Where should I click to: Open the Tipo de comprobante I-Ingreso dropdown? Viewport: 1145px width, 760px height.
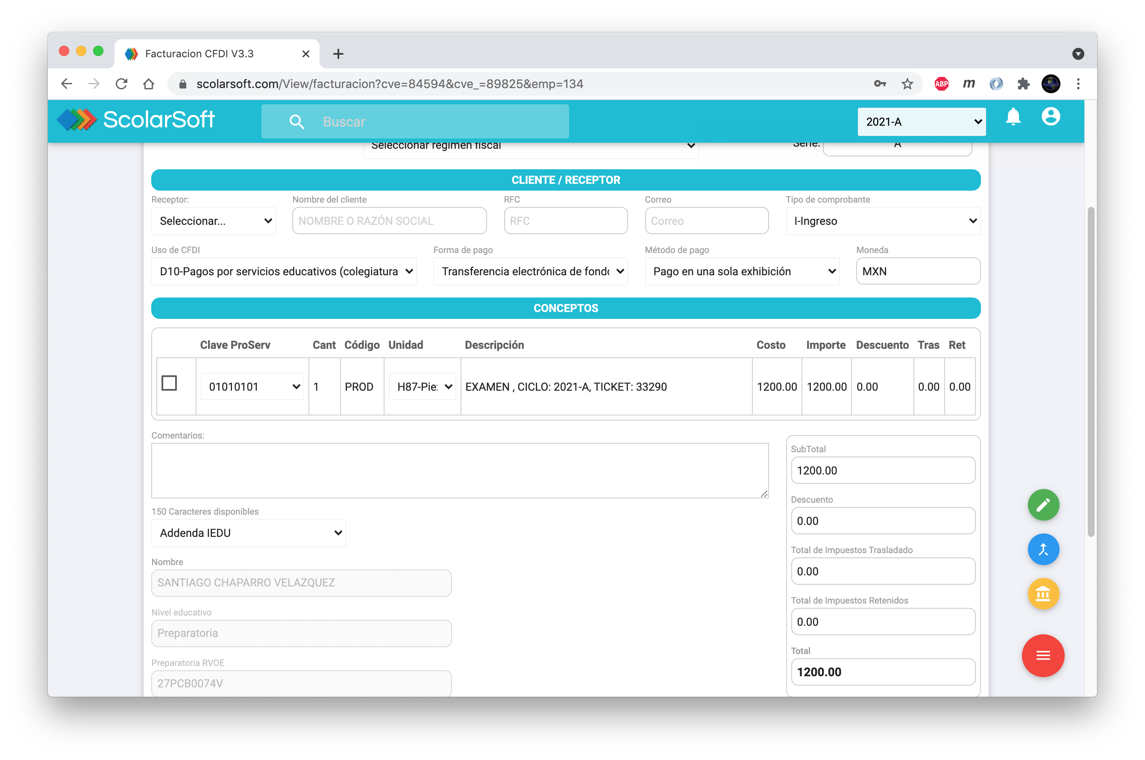[x=883, y=221]
